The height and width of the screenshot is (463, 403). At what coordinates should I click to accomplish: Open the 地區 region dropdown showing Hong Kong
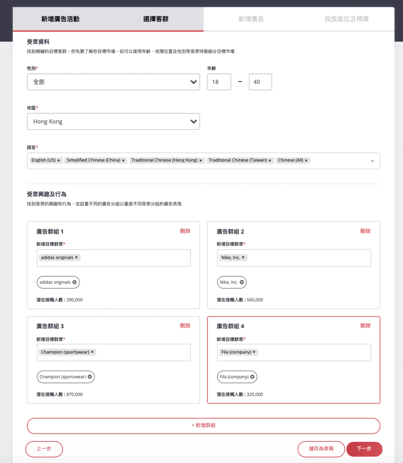point(113,121)
